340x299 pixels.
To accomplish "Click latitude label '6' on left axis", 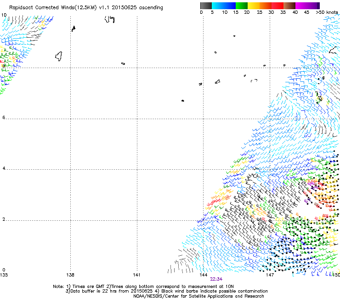I will click(4, 117).
